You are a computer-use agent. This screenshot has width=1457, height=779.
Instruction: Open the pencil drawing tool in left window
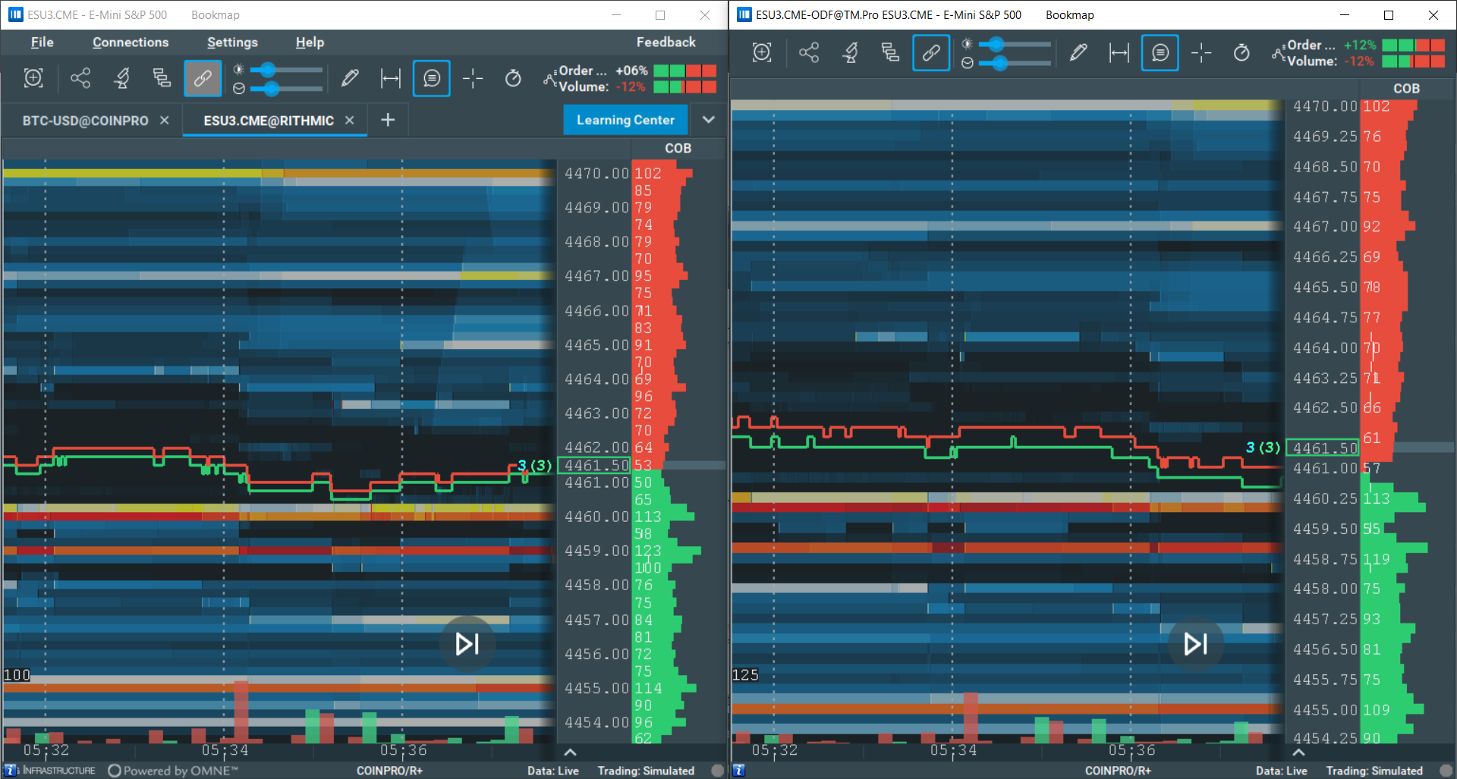click(350, 78)
